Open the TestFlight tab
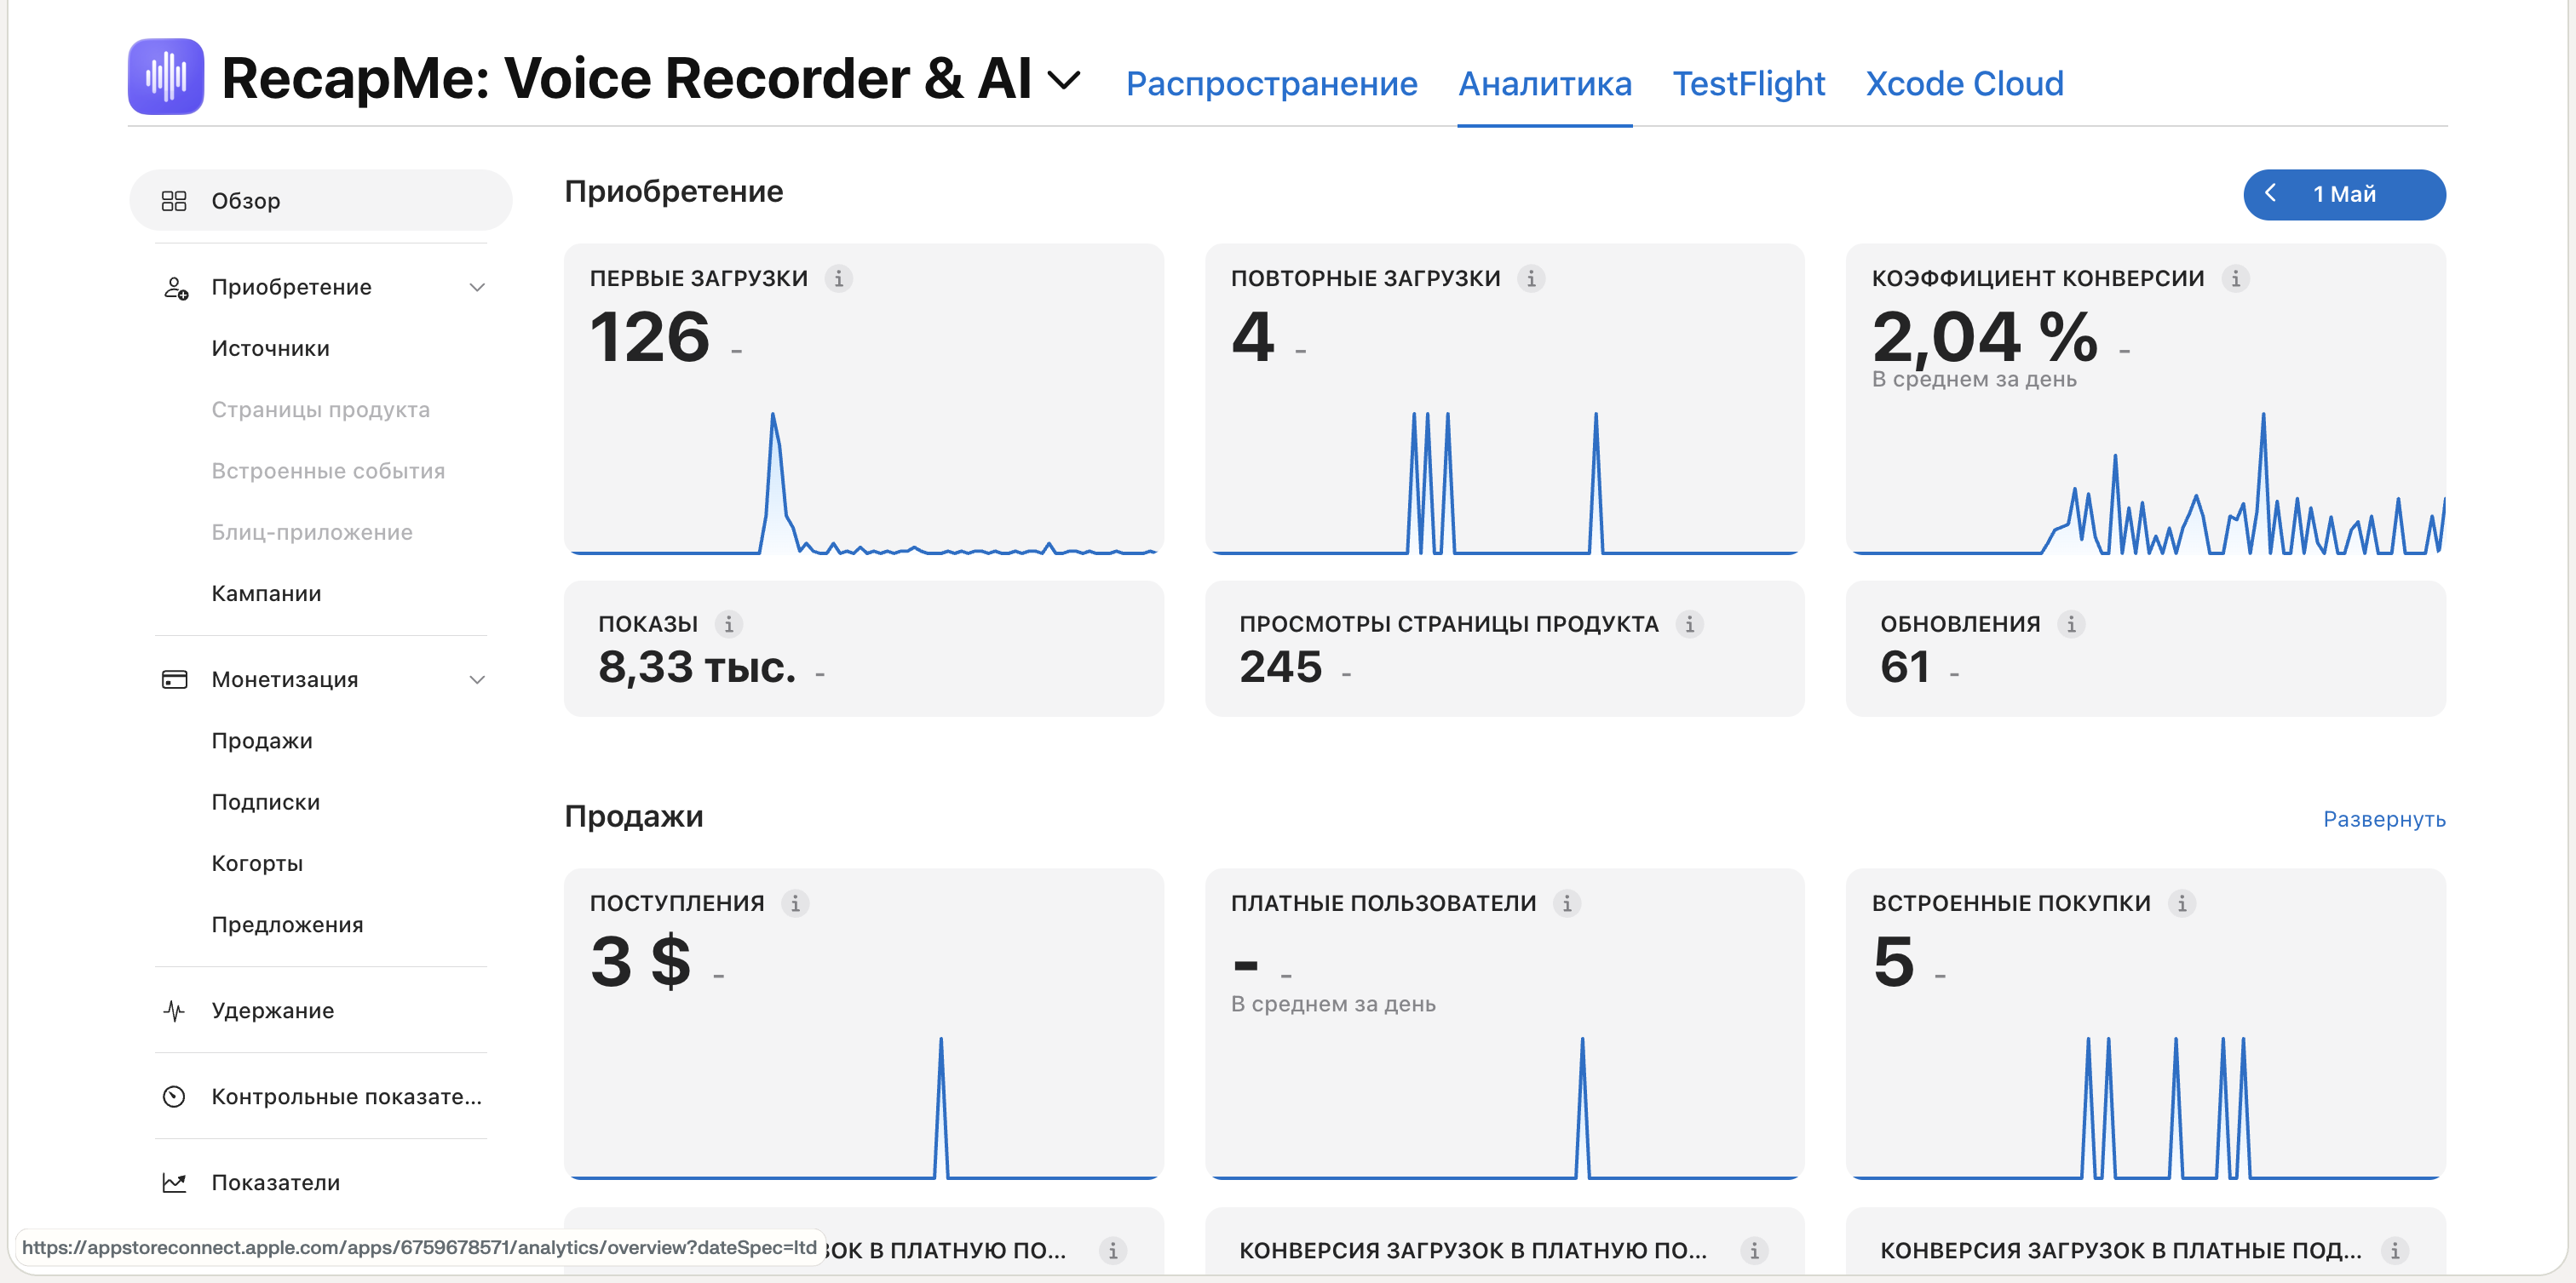This screenshot has width=2576, height=1283. coord(1748,83)
